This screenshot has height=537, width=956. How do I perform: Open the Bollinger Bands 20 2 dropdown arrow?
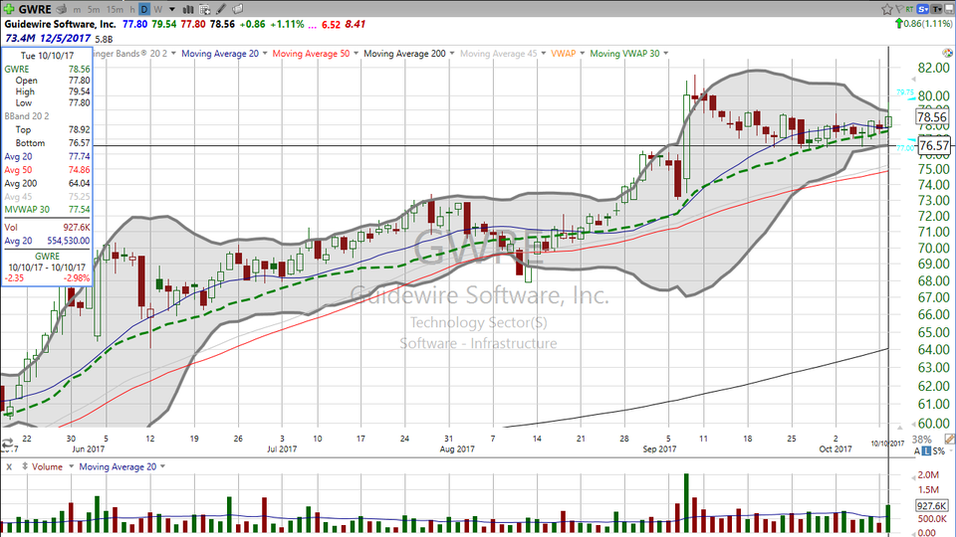tap(173, 54)
